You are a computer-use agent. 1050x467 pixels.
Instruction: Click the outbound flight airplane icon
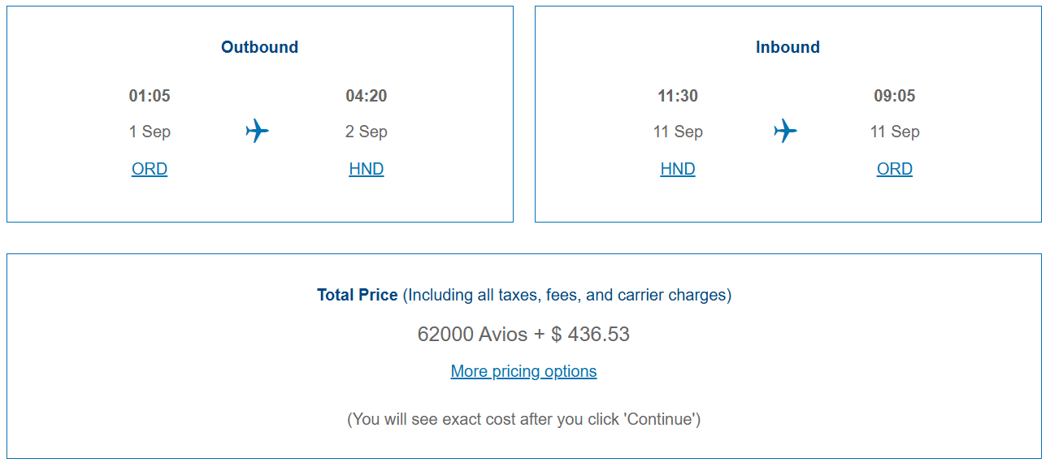pyautogui.click(x=257, y=131)
